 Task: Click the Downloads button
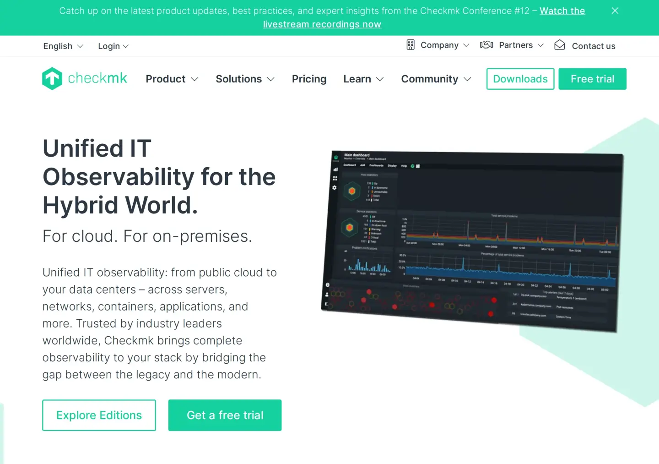click(x=520, y=79)
